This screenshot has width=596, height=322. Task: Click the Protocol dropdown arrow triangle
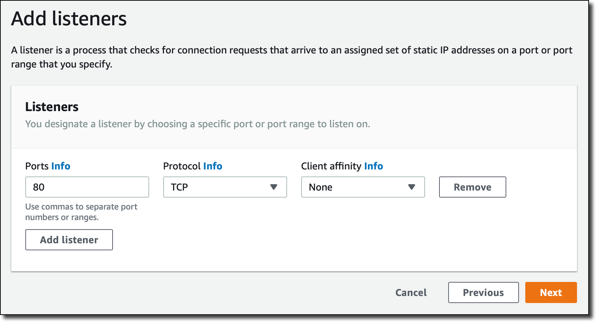coord(274,187)
